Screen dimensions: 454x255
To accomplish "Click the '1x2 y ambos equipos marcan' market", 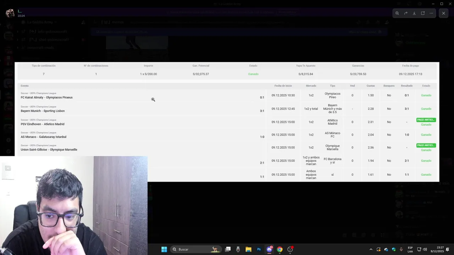I will coord(311,161).
